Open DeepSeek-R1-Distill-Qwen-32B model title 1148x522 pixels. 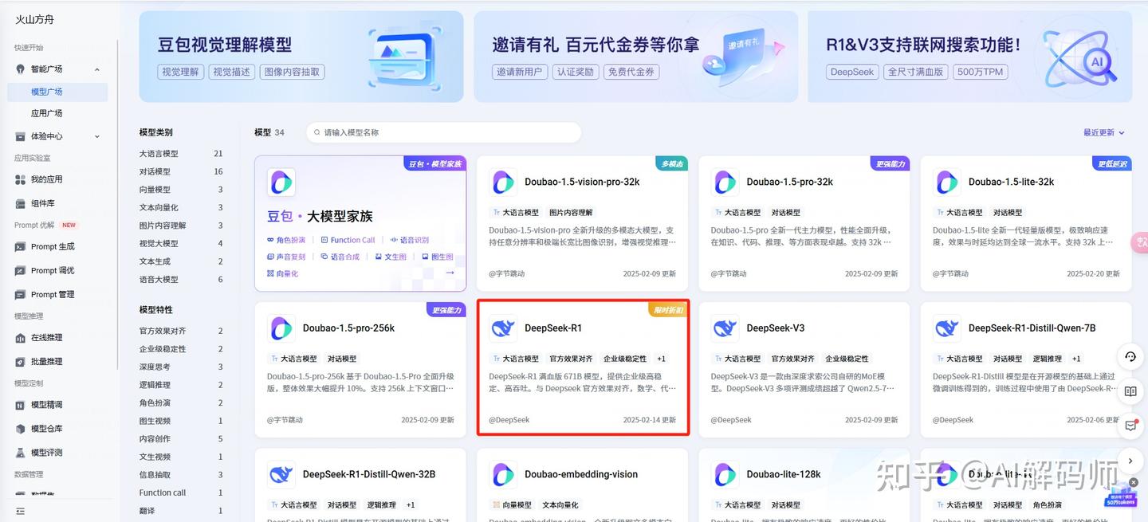[x=369, y=474]
